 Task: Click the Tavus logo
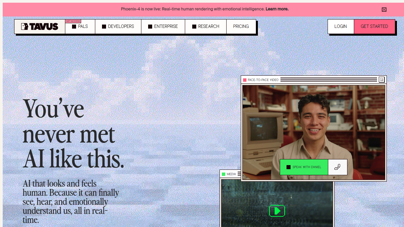point(40,27)
